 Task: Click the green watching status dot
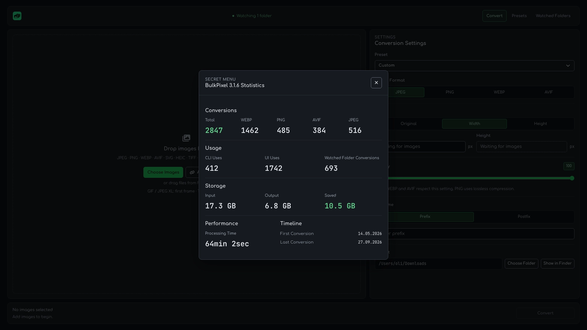[233, 16]
